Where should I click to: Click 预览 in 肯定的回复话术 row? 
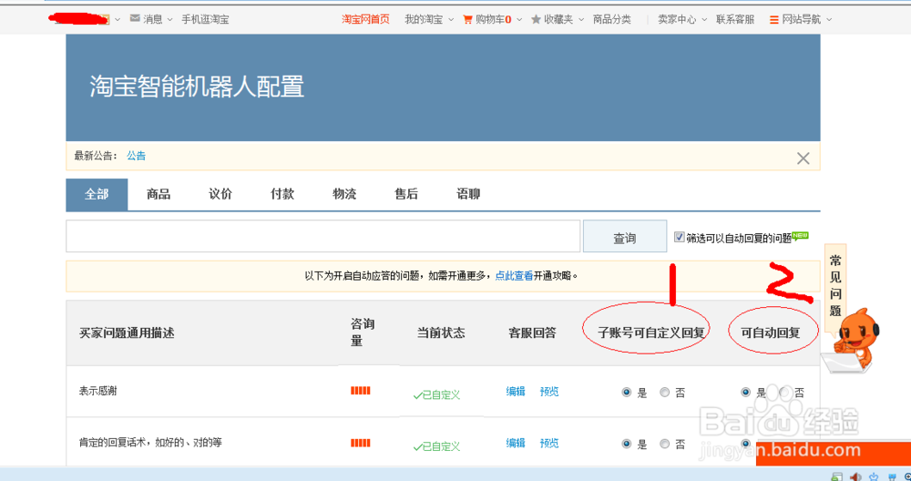click(x=549, y=444)
